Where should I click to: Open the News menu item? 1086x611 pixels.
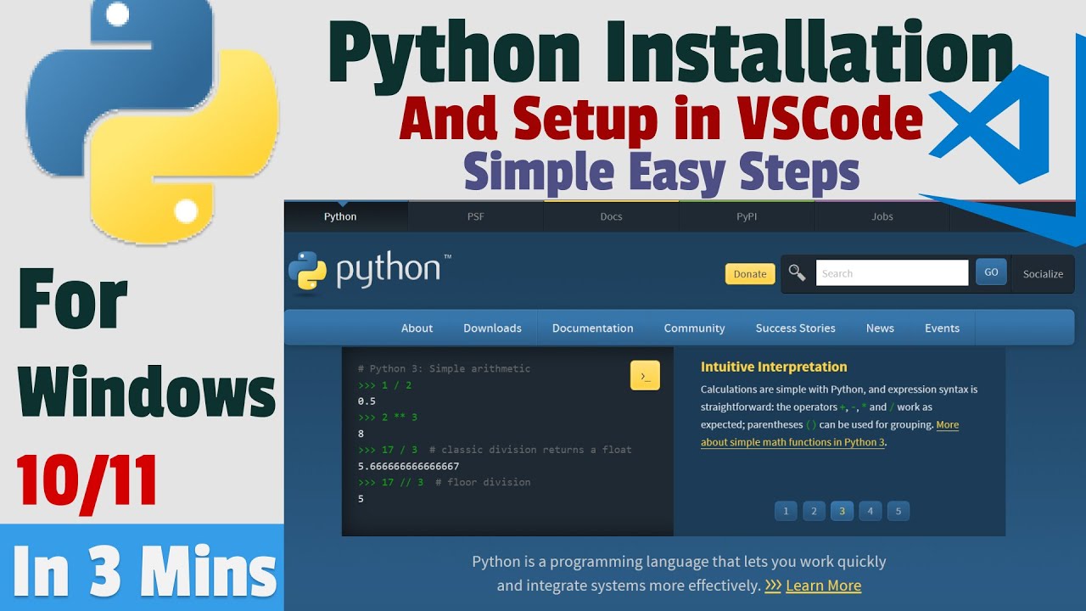pyautogui.click(x=880, y=328)
